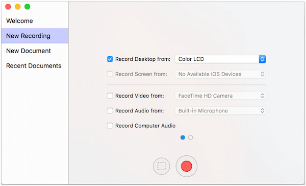Image resolution: width=306 pixels, height=186 pixels.
Task: Switch to the second page indicator dot
Action: tap(190, 137)
